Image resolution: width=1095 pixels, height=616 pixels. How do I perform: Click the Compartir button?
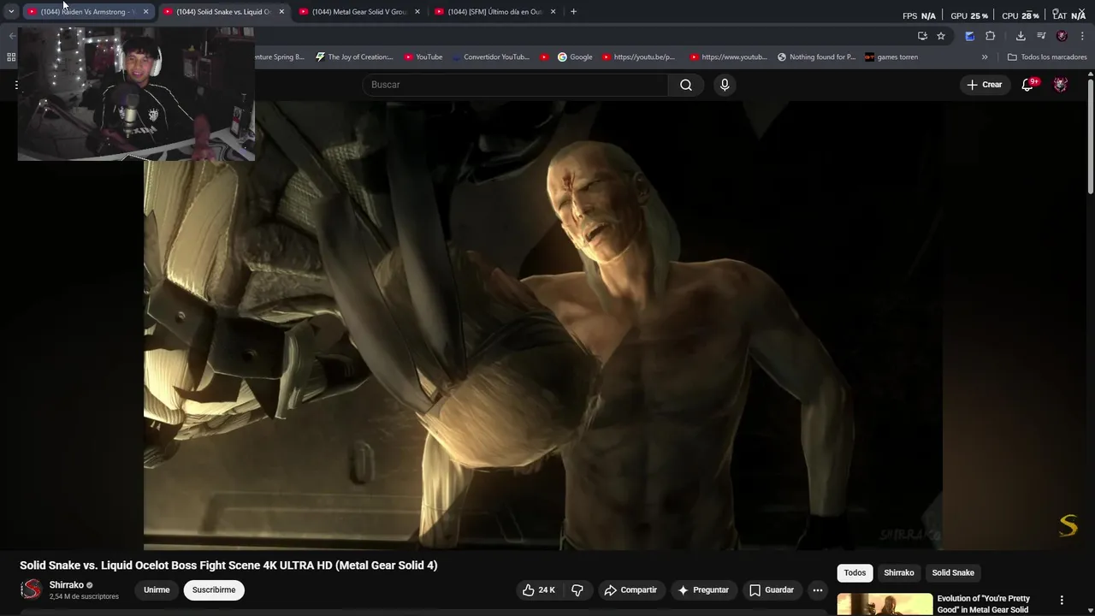(630, 590)
